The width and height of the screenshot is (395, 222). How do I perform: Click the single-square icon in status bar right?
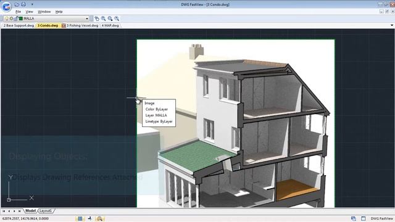click(364, 218)
